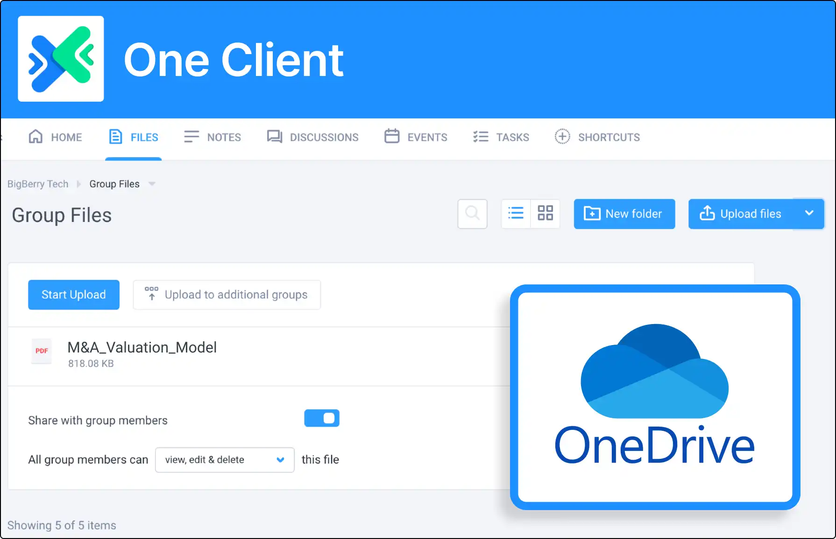
Task: Open the Home tab
Action: pyautogui.click(x=55, y=137)
